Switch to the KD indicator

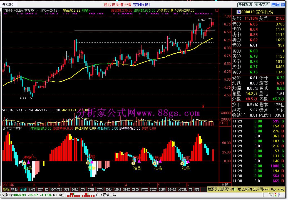pyautogui.click(x=46, y=189)
